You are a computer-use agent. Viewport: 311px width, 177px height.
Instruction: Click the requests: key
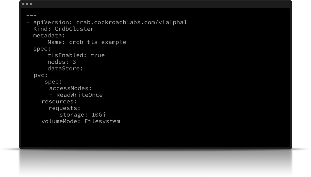point(65,108)
